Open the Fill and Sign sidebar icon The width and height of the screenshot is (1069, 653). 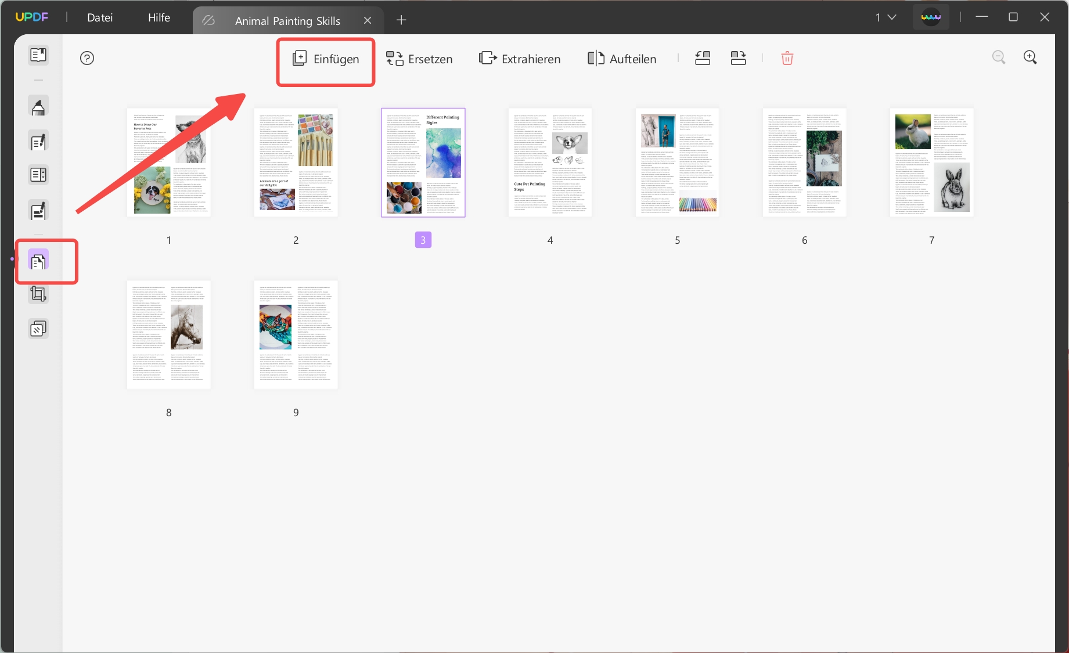click(38, 211)
